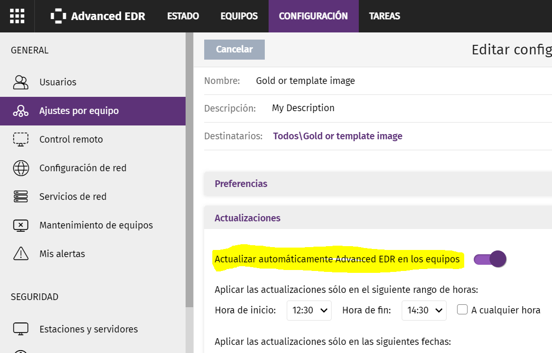Click 'Aplicar las actualizaciones sólo en las siguientes fechas'
This screenshot has width=552, height=353.
click(333, 342)
